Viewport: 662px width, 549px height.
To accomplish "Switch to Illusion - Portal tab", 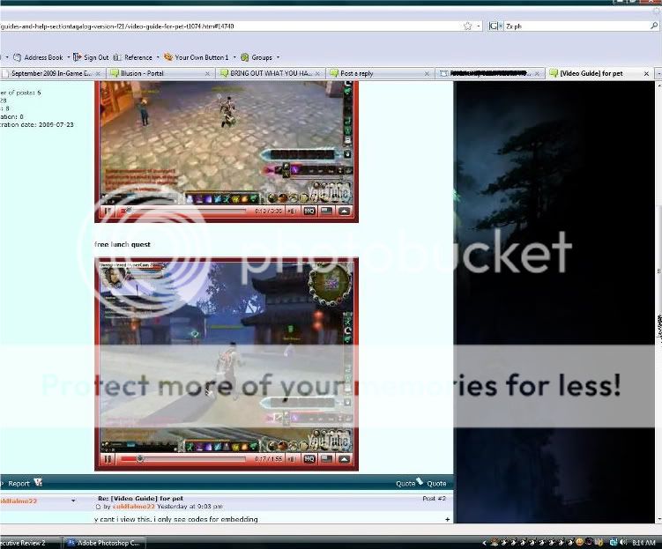I will click(x=160, y=73).
